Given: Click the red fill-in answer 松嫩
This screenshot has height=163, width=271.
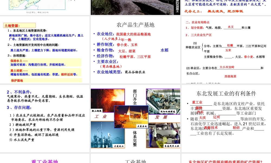Looking at the screenshot, I should point(230,45).
